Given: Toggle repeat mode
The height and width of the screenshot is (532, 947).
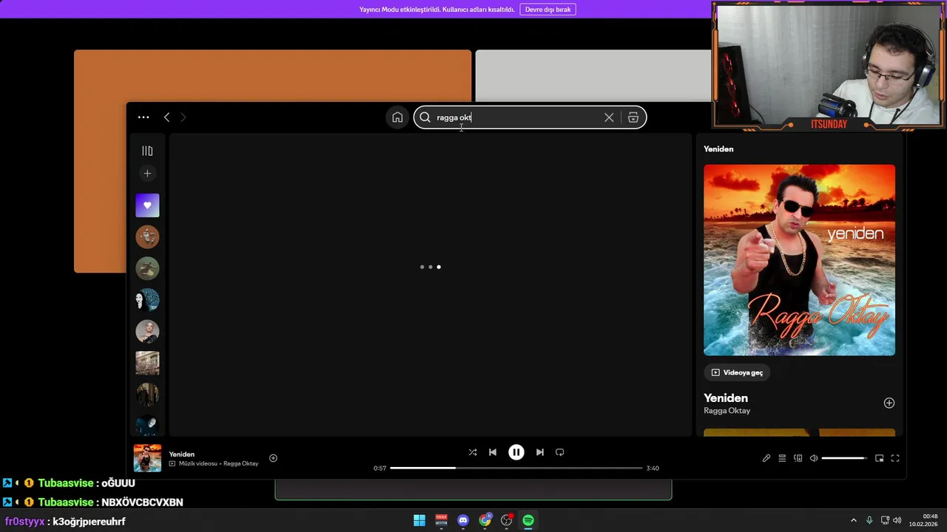Looking at the screenshot, I should click(559, 452).
